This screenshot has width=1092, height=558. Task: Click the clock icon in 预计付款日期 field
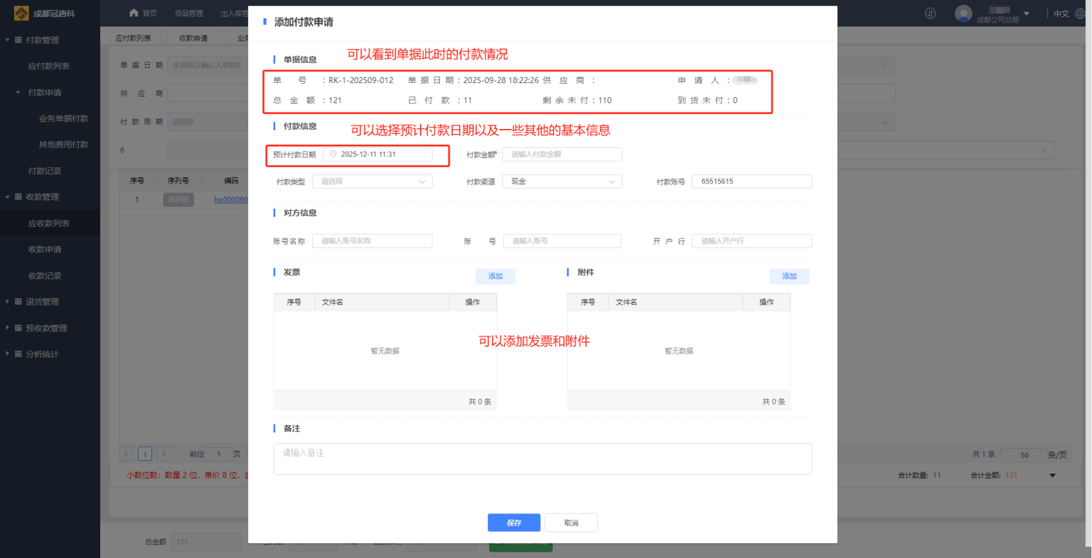coord(333,154)
